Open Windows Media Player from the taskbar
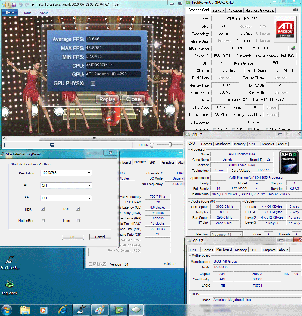 point(43,310)
